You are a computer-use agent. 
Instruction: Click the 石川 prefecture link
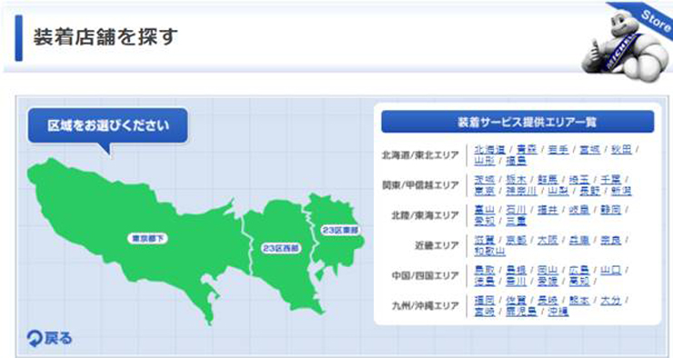(516, 210)
